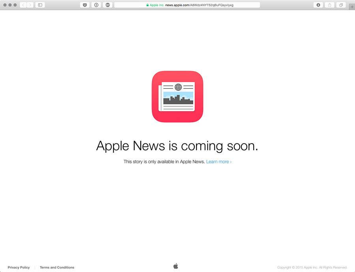Open the Adblock Plus extension icon
The width and height of the screenshot is (355, 272).
(108, 5)
